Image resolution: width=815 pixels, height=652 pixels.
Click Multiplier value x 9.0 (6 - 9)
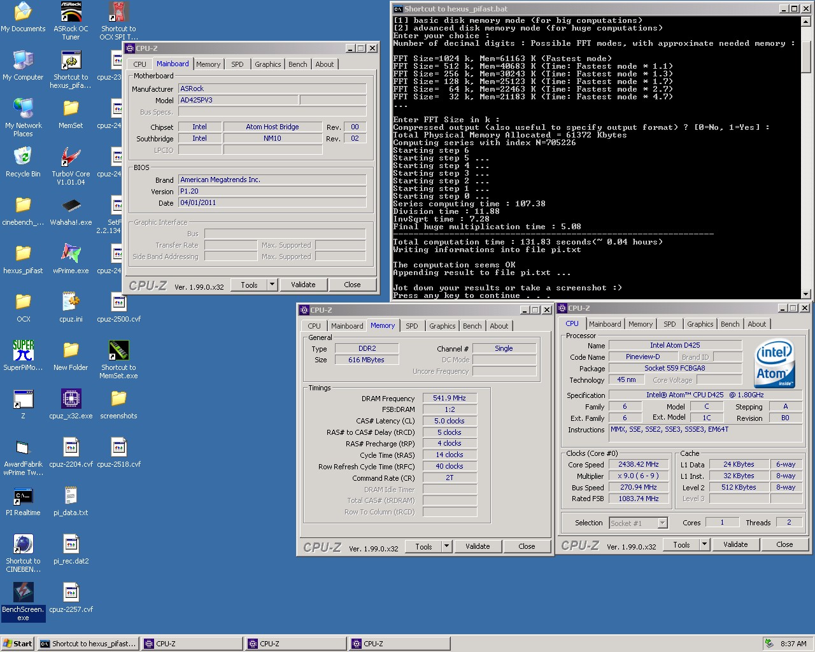(x=639, y=476)
